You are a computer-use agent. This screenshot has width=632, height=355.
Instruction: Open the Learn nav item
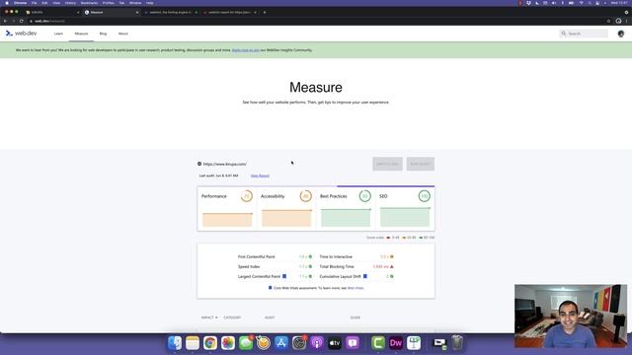point(58,34)
